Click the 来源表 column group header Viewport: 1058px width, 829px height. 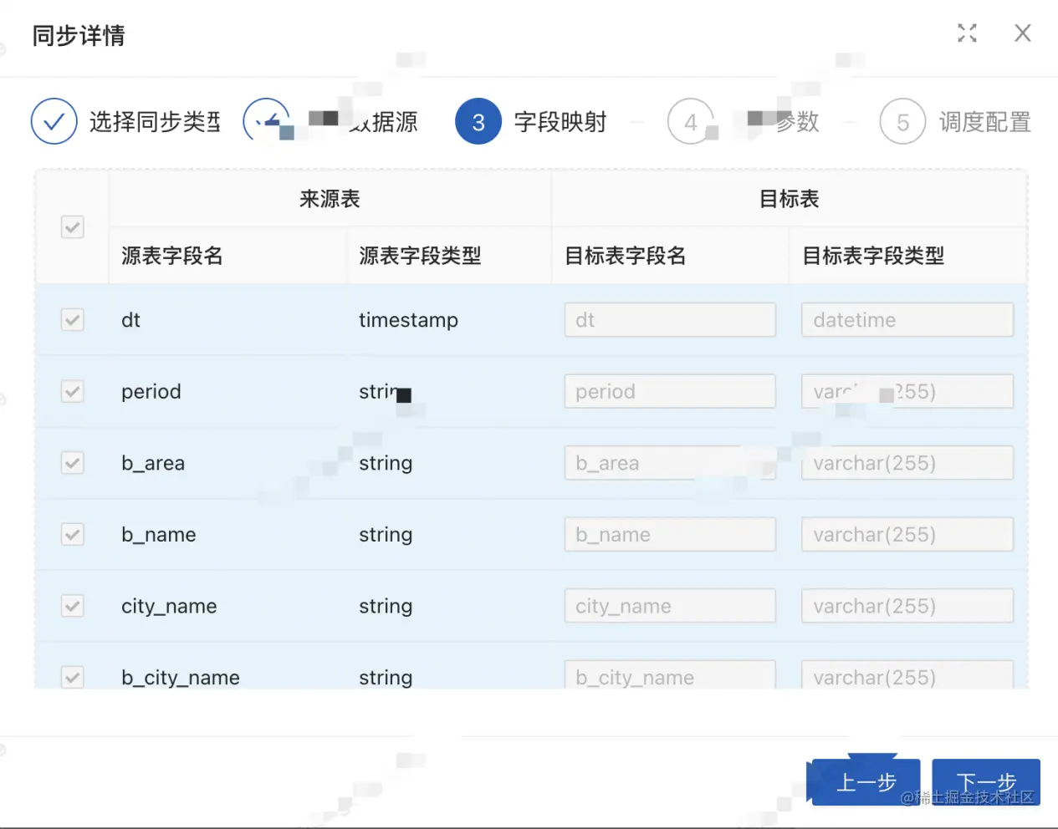click(330, 199)
